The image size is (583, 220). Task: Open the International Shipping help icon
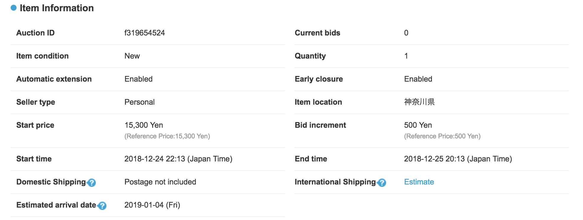tap(382, 183)
